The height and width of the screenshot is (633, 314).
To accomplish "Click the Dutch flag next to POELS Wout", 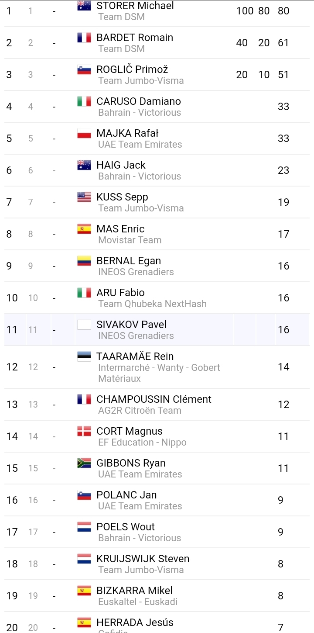I will click(x=84, y=527).
